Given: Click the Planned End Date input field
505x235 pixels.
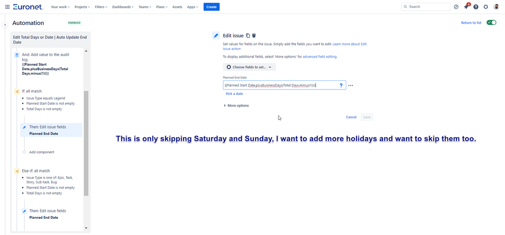Looking at the screenshot, I should (x=281, y=85).
